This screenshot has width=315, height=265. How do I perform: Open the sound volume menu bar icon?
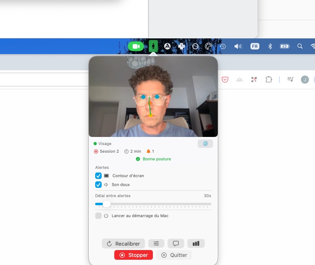coord(238,46)
